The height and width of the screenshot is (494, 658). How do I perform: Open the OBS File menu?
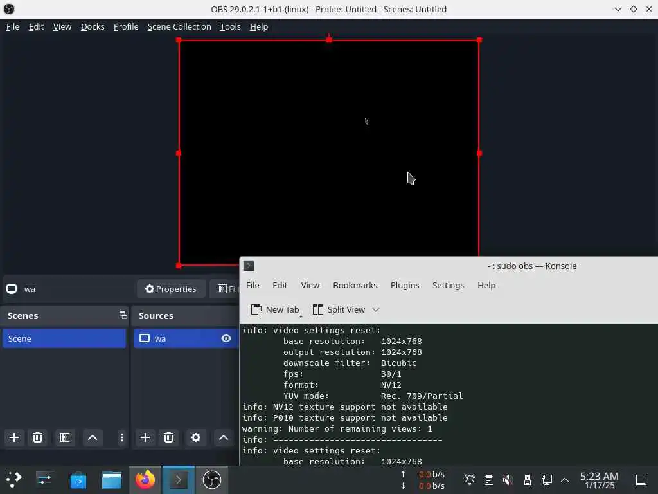tap(13, 27)
